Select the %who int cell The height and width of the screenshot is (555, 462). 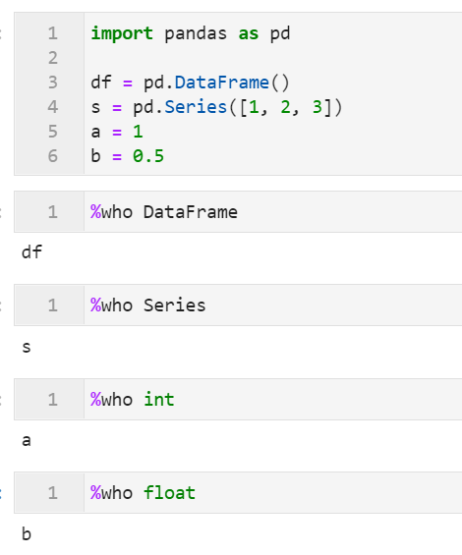coord(238,399)
